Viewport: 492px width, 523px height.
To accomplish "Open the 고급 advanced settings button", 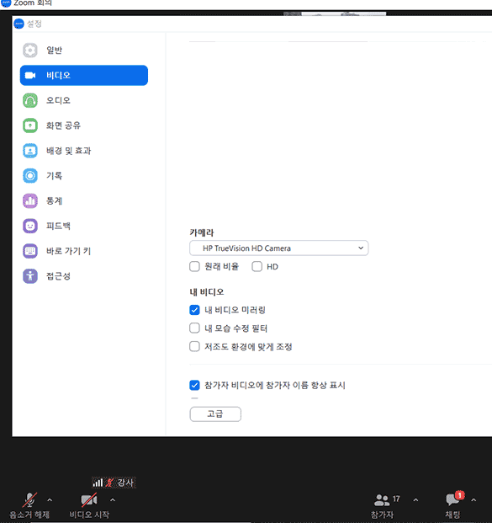I will click(x=215, y=414).
